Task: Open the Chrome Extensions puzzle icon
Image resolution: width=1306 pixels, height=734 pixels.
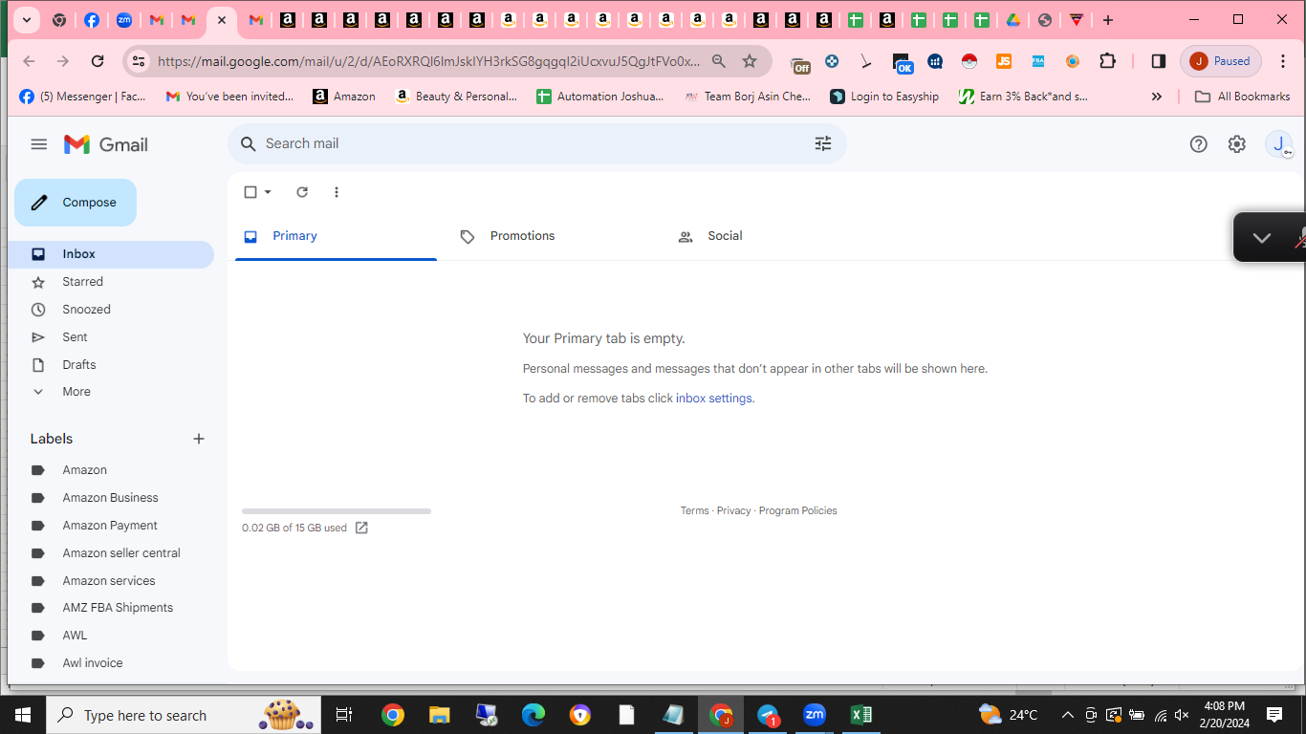Action: [1107, 61]
